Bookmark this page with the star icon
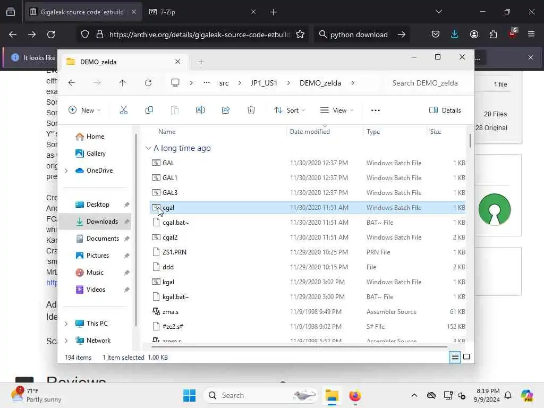The height and width of the screenshot is (408, 544). [x=300, y=35]
